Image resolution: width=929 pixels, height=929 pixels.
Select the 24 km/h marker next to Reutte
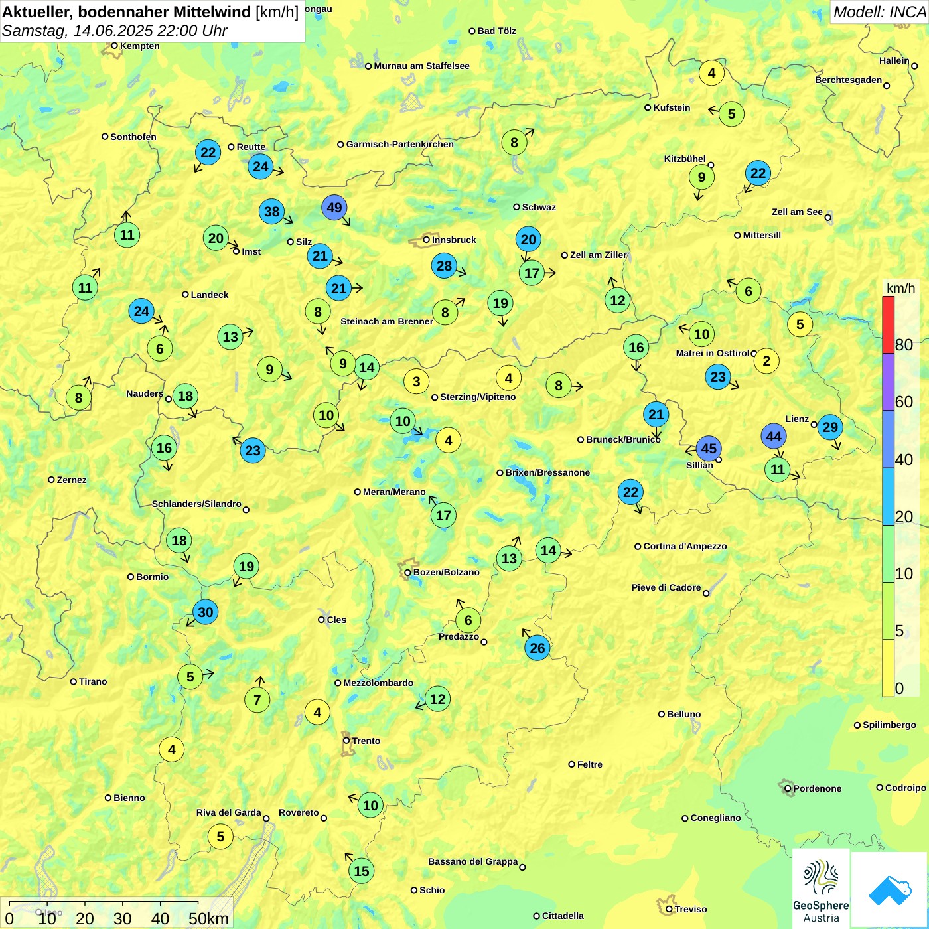click(261, 167)
